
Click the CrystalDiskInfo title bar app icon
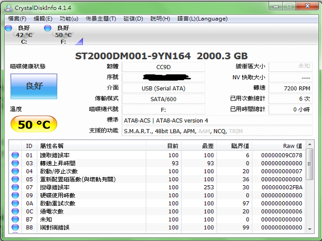[x=9, y=8]
